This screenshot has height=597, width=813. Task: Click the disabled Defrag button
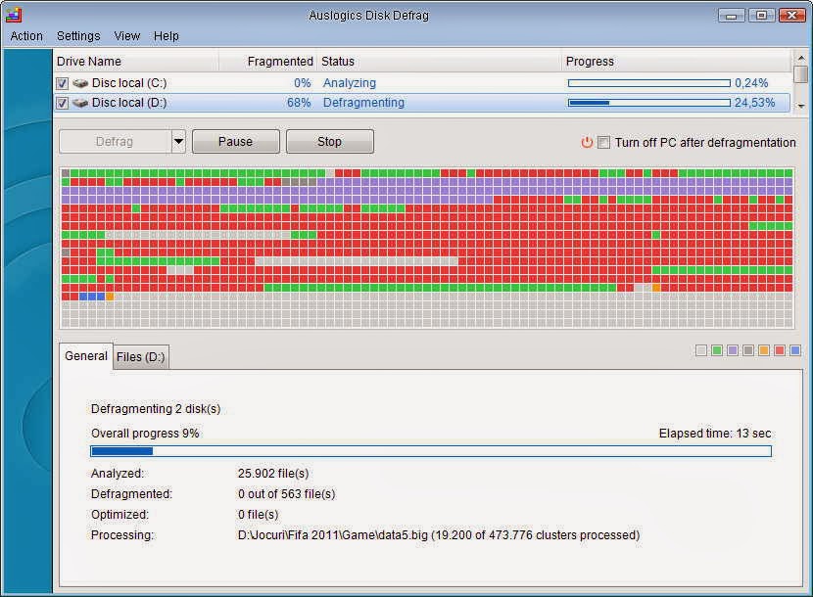coord(115,142)
